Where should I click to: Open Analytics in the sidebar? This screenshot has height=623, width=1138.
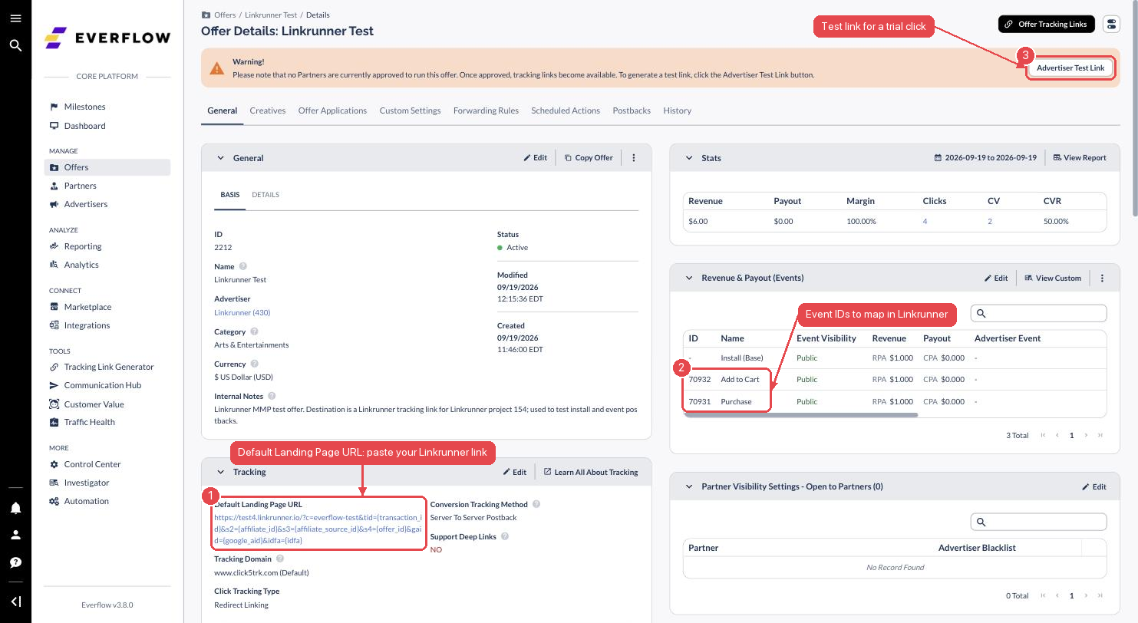pos(81,265)
